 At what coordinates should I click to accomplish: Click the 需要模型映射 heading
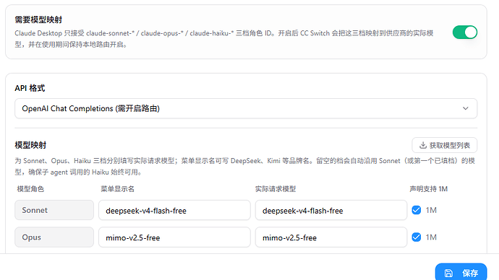(38, 19)
